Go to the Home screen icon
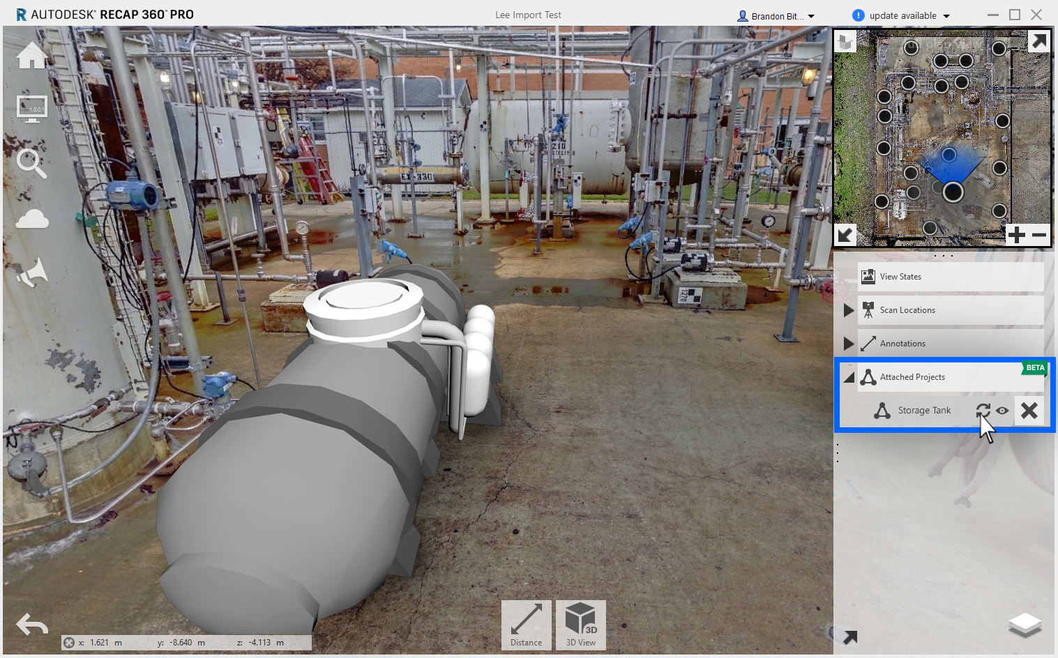This screenshot has height=658, width=1058. (x=32, y=55)
